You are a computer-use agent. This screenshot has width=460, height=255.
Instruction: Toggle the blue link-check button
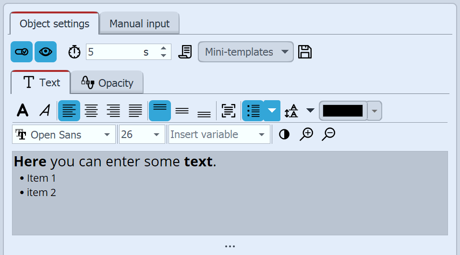22,52
